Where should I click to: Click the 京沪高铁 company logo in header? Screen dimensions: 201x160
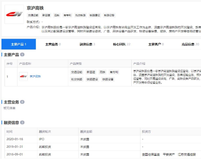tap(14, 14)
